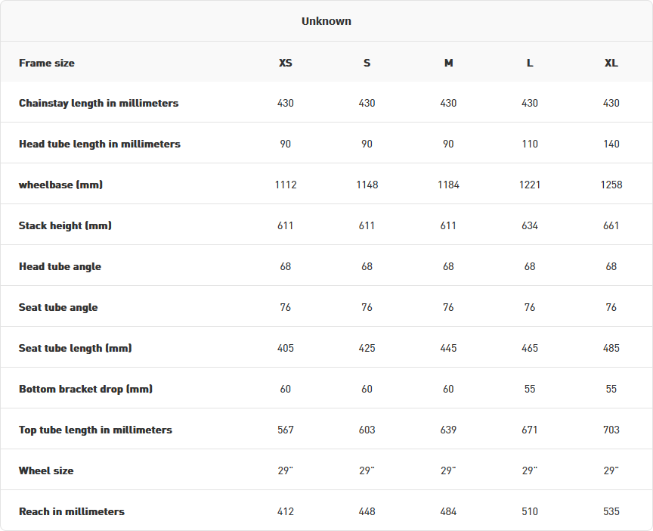Image resolution: width=653 pixels, height=531 pixels.
Task: Click the 'Chainstay length in millimeters' label
Action: [98, 103]
